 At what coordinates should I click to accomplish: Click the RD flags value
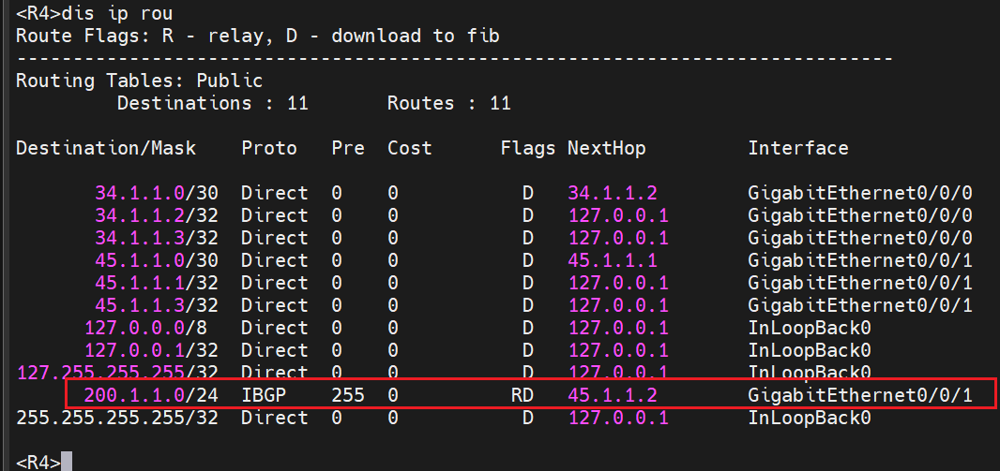[522, 395]
